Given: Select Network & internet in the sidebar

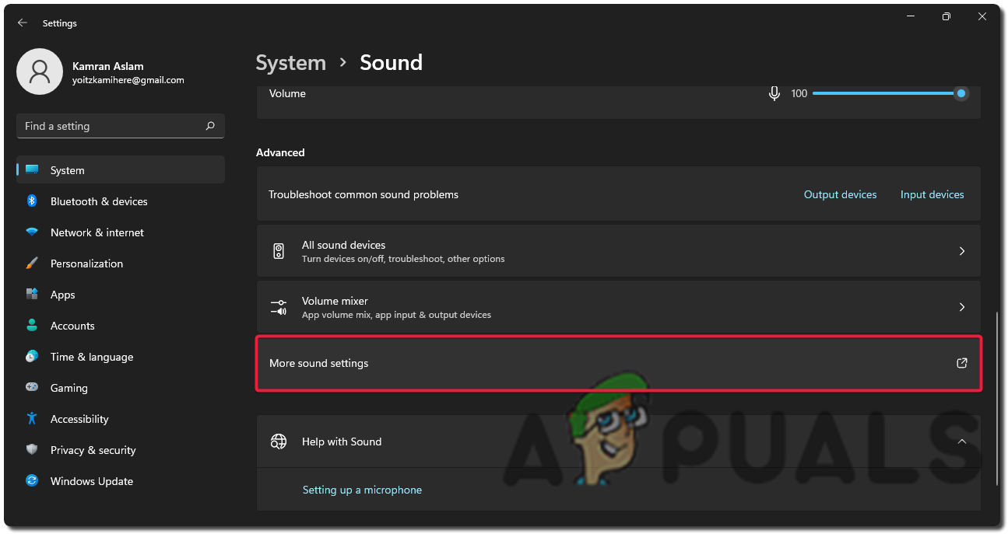Looking at the screenshot, I should (x=97, y=232).
